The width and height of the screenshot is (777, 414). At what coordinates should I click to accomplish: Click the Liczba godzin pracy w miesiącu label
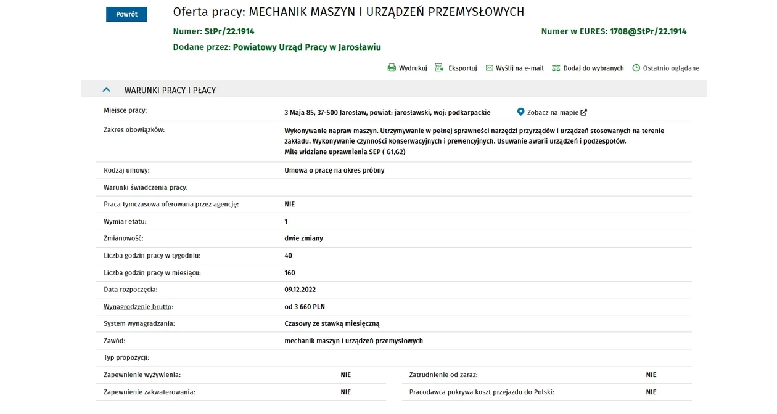click(152, 273)
